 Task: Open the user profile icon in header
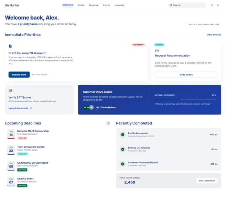[x=212, y=5]
